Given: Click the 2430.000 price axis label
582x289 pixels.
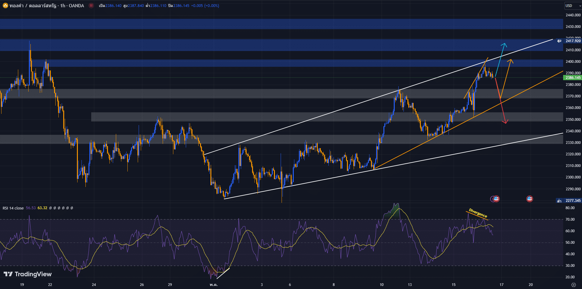Looking at the screenshot, I should (573, 26).
